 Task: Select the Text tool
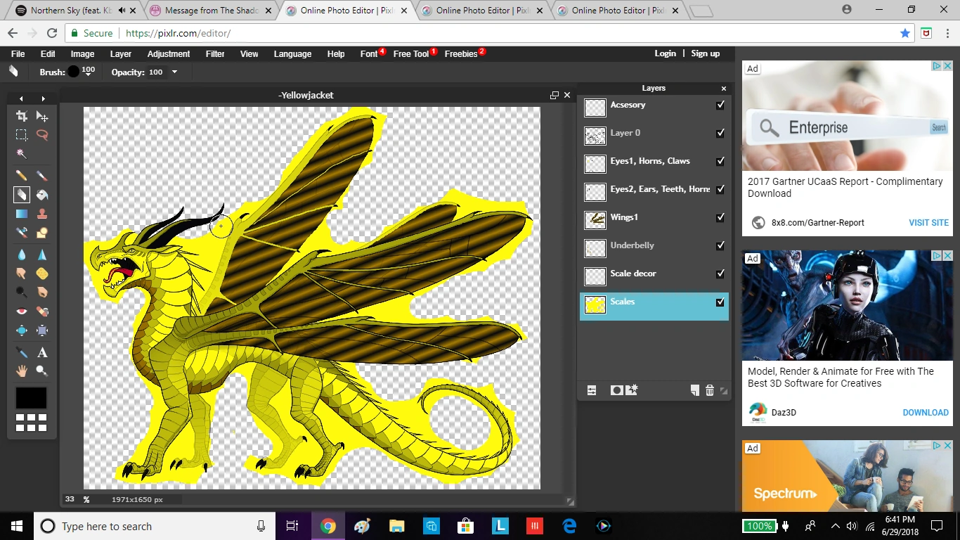point(42,352)
